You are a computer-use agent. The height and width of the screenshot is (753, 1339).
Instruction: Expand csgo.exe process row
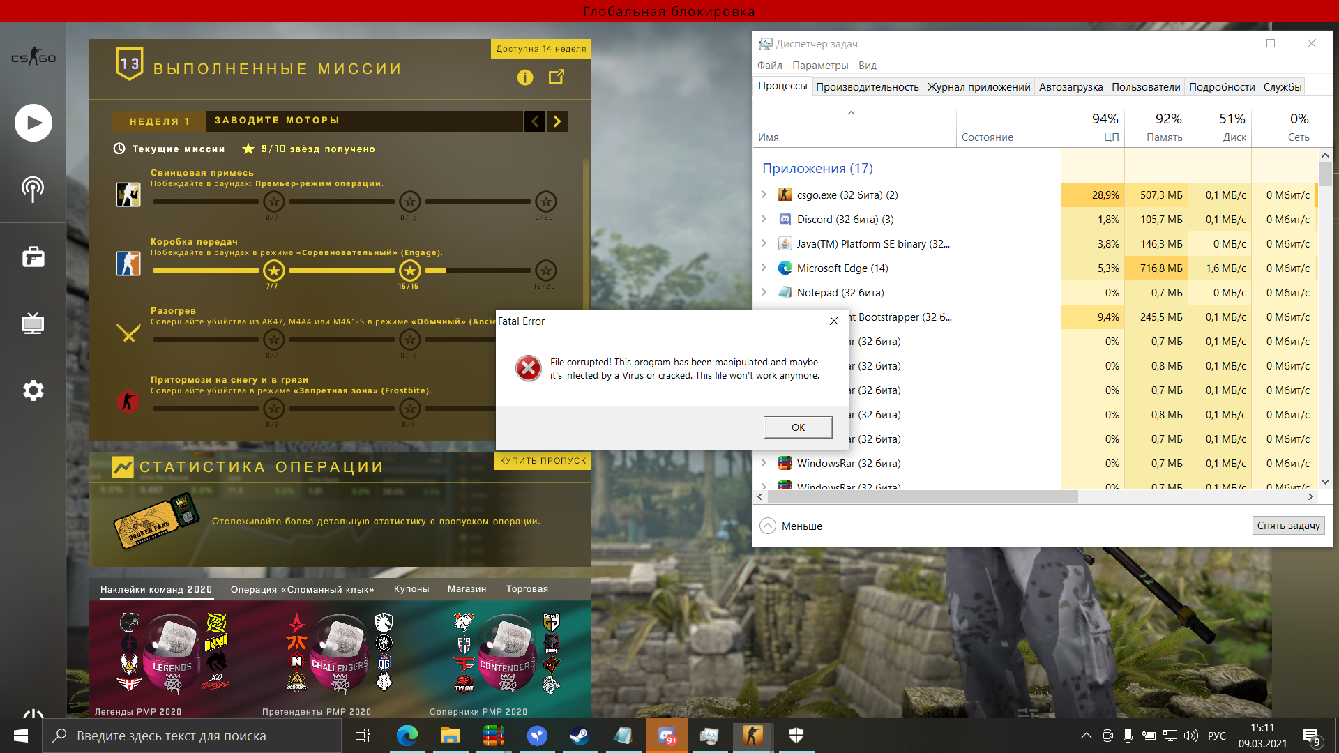pos(764,195)
